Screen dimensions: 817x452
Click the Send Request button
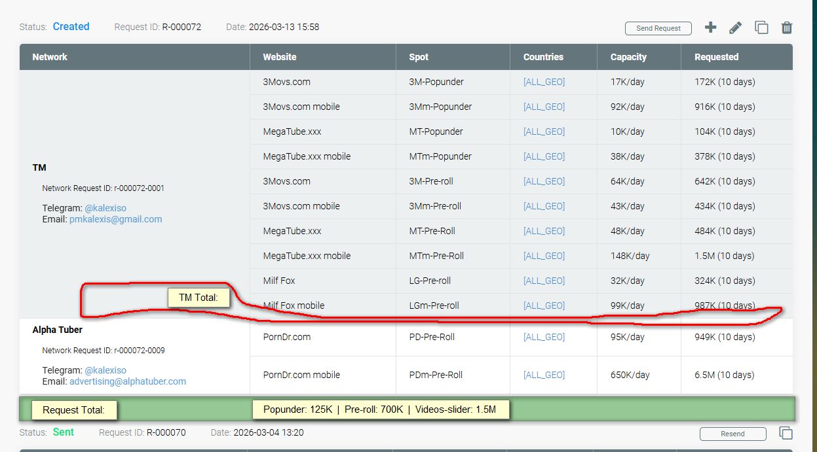tap(658, 28)
